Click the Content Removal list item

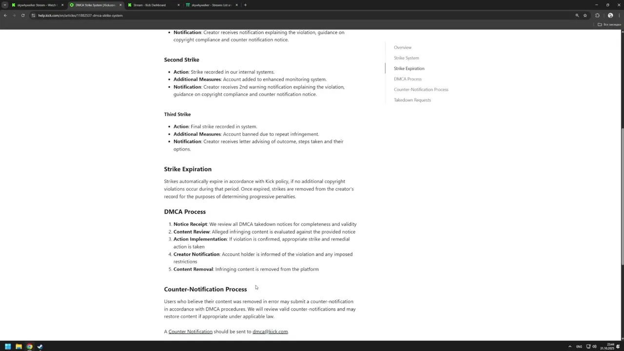[246, 269]
